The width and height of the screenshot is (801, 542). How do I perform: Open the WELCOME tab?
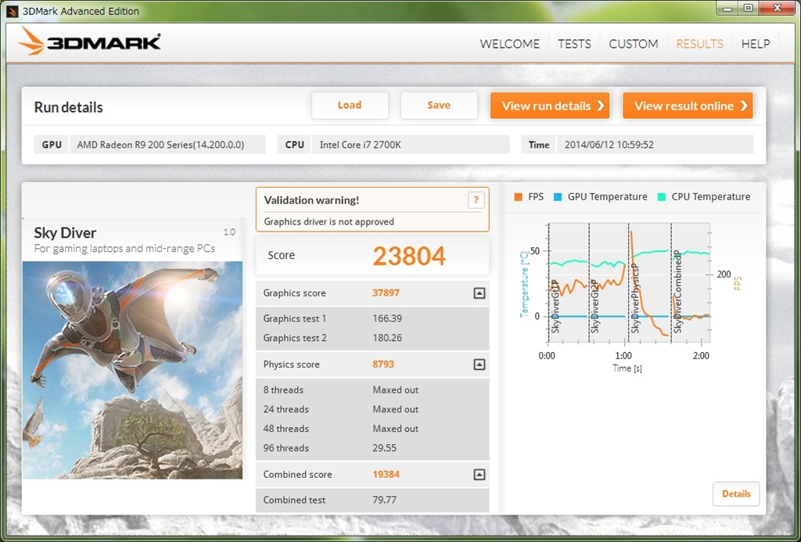point(509,44)
